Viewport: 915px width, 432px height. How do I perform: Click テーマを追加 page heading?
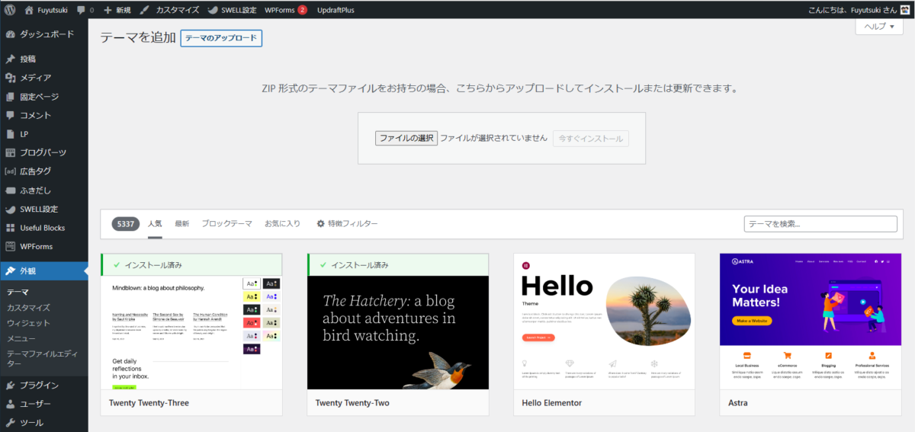click(138, 38)
